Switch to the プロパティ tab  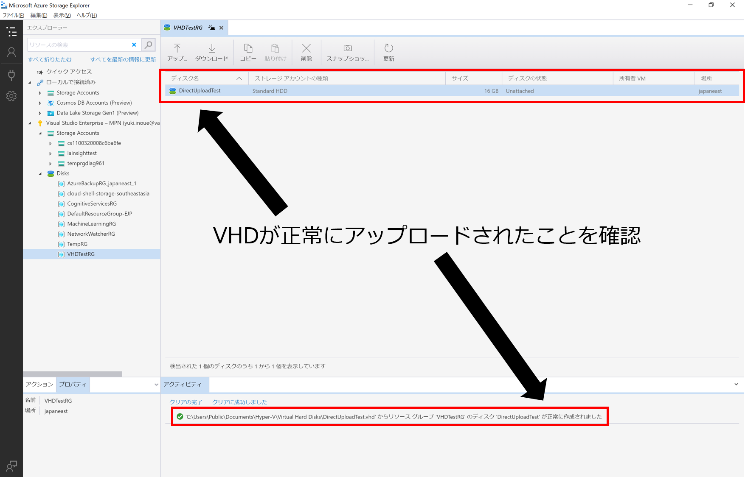tap(73, 384)
